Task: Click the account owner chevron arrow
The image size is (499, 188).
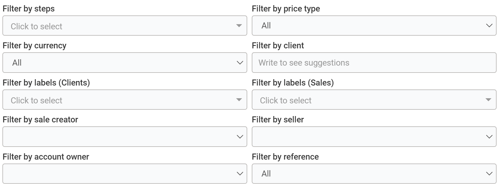Action: pos(240,173)
